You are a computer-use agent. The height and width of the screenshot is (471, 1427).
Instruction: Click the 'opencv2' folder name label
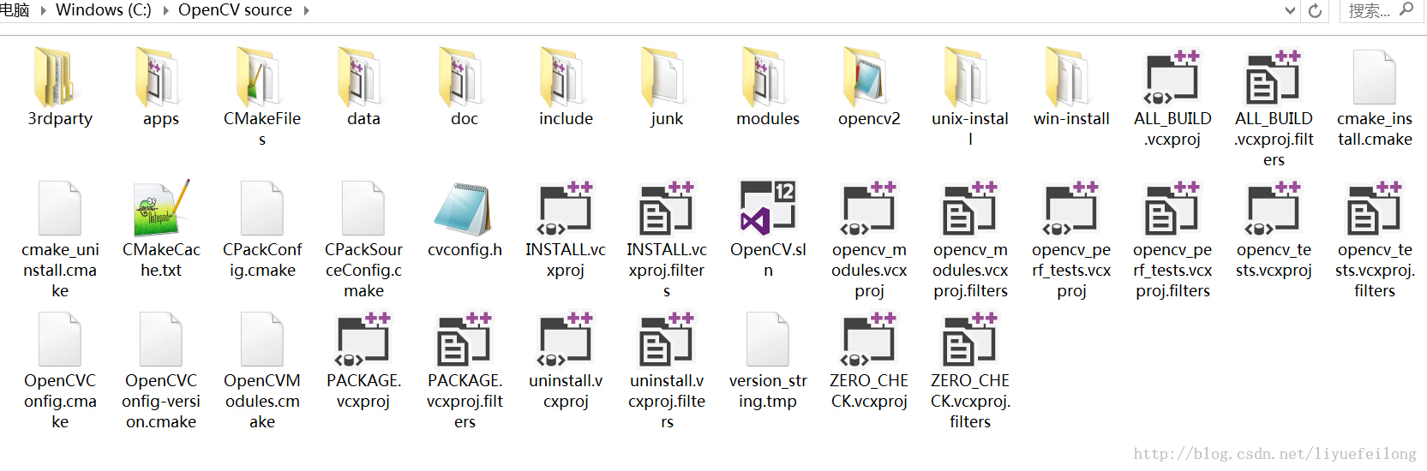[x=869, y=119]
